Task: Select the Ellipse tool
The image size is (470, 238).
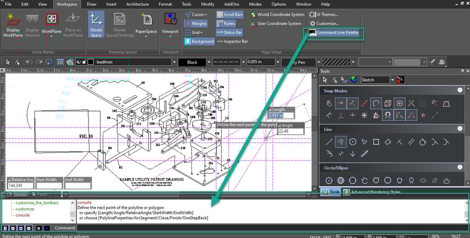Action: pos(423,181)
